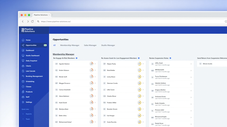227x127 pixels.
Task: Open Studio Dashboard monitor icon
Action: (23, 56)
